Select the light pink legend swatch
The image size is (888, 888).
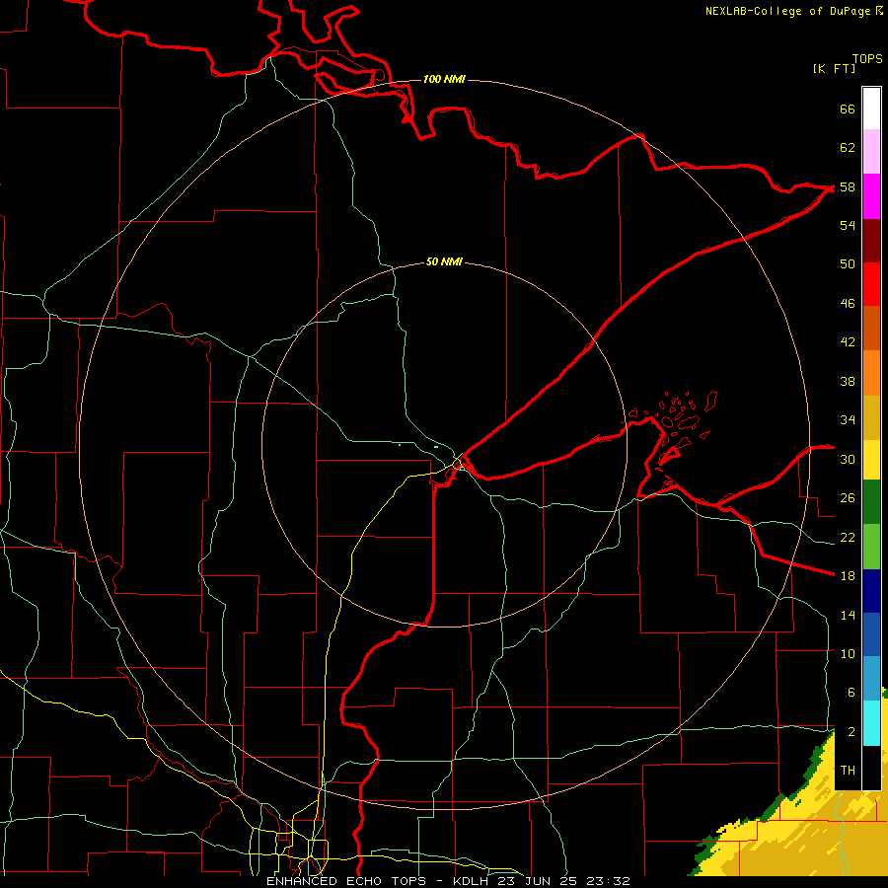tap(871, 151)
